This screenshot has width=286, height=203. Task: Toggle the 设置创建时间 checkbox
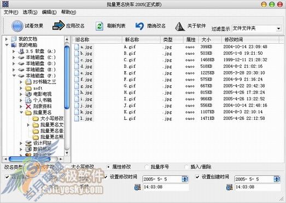tap(197, 177)
